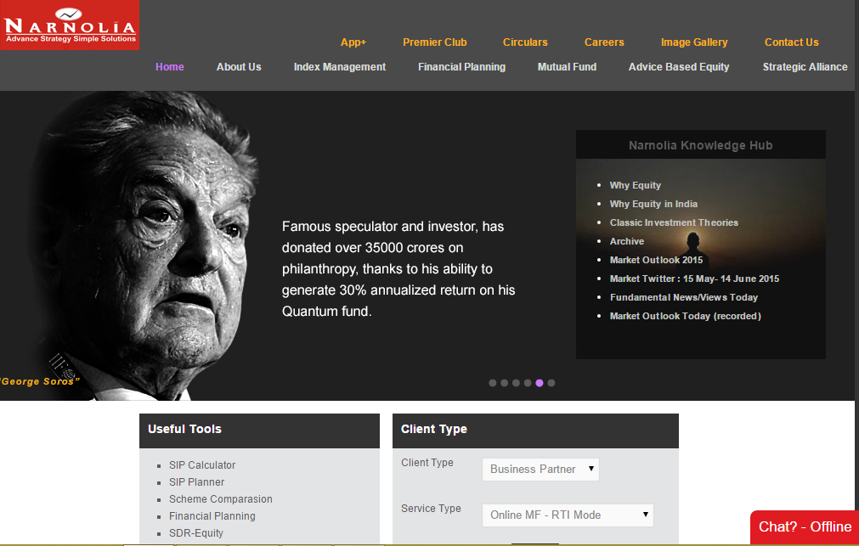Click the highlighted purple slideshow dot
The width and height of the screenshot is (859, 546).
pos(540,383)
